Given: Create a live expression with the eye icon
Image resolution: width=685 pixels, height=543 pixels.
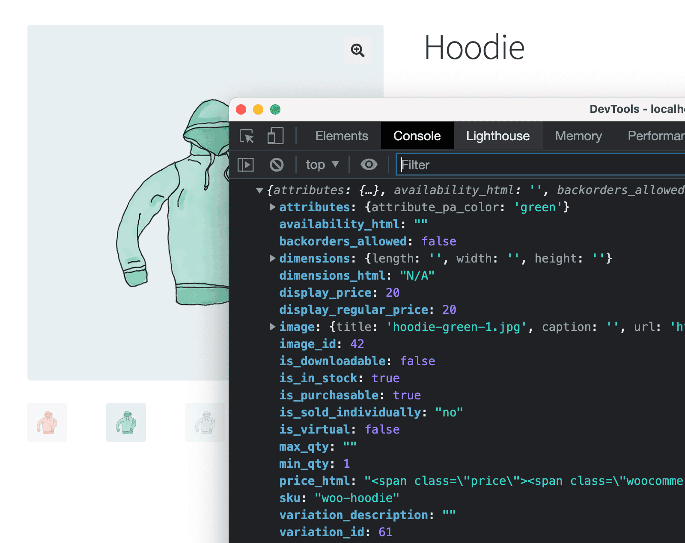Looking at the screenshot, I should pos(369,165).
